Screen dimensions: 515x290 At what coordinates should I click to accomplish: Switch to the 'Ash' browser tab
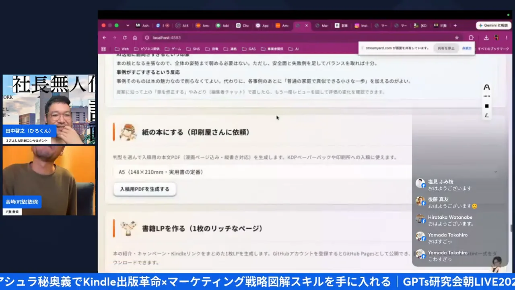pyautogui.click(x=142, y=25)
